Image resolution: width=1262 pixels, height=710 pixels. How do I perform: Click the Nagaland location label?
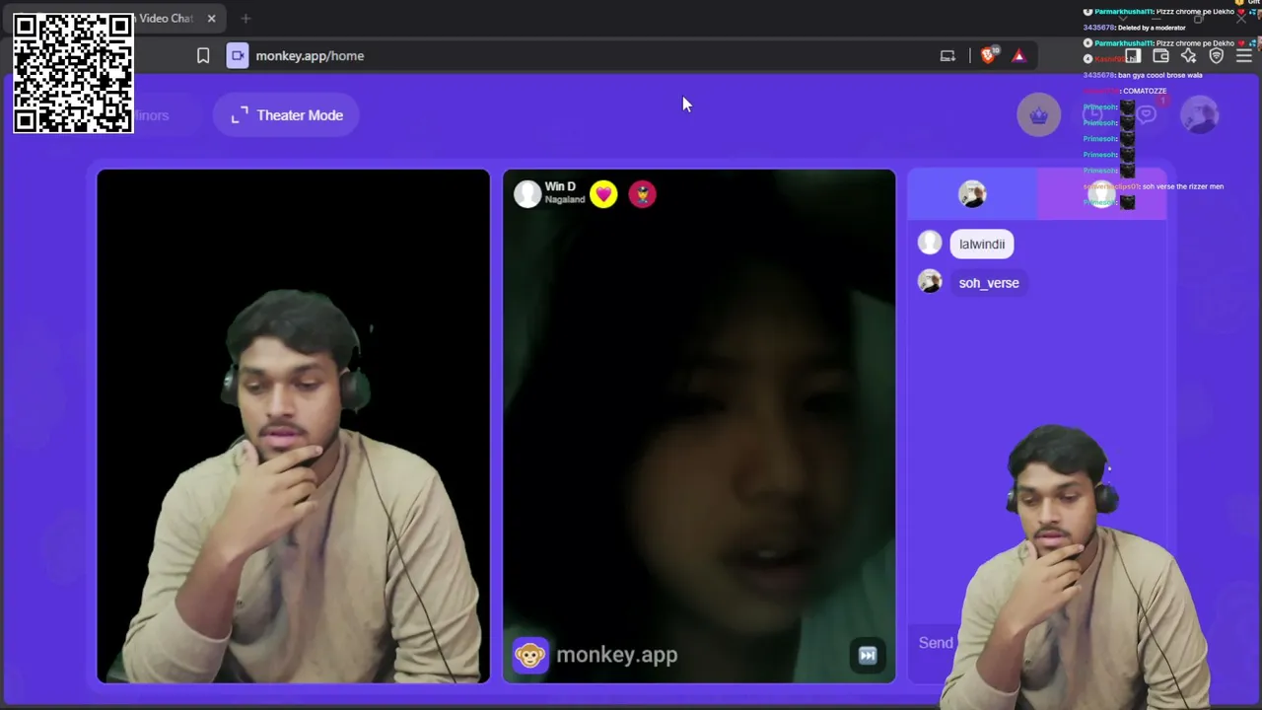[x=565, y=199]
